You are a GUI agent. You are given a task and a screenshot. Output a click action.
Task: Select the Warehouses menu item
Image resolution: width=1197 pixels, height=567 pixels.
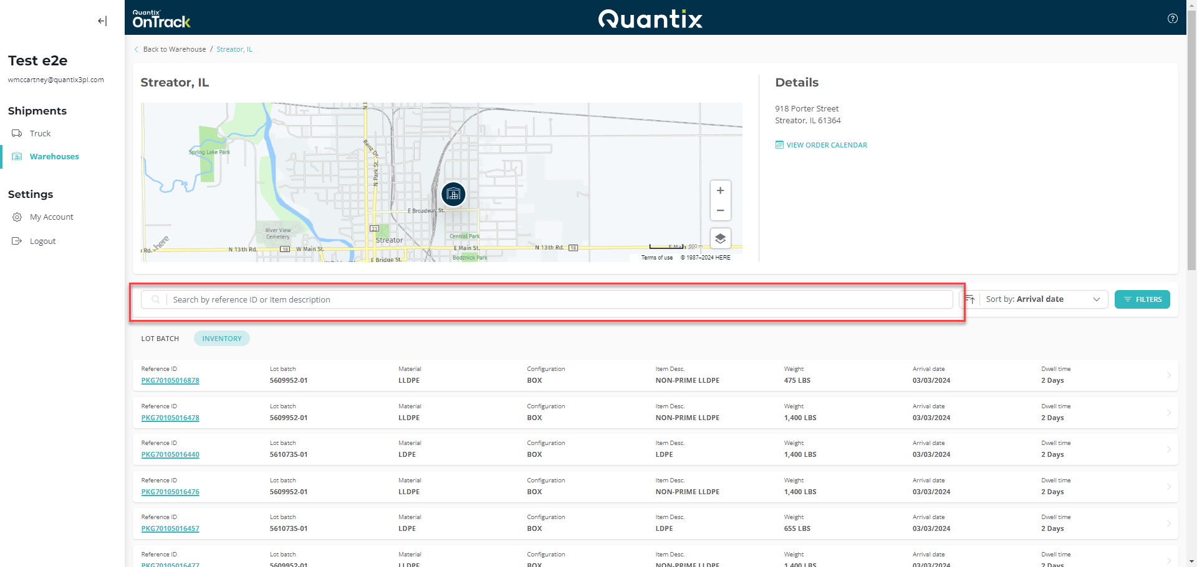[54, 156]
